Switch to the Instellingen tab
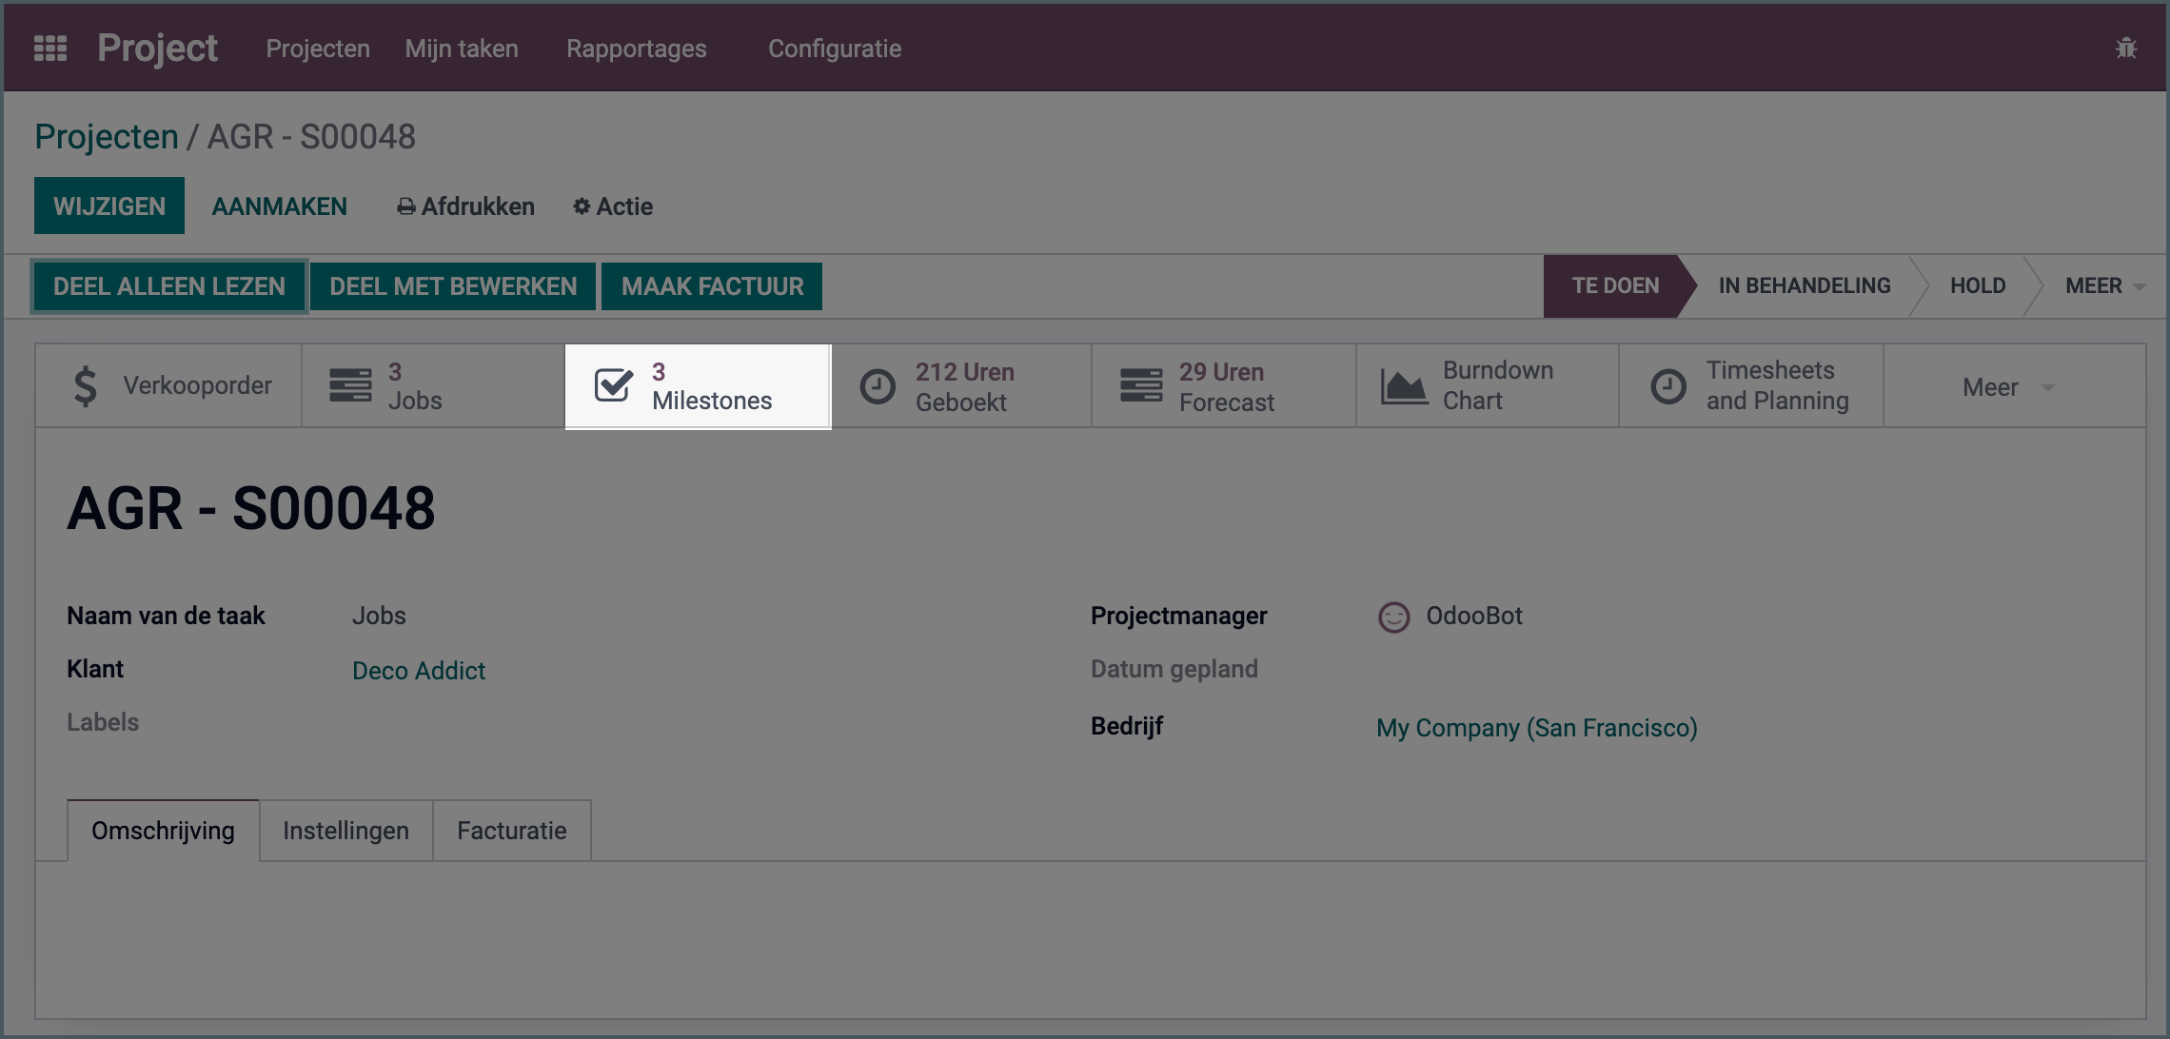This screenshot has width=2170, height=1039. pyautogui.click(x=345, y=830)
